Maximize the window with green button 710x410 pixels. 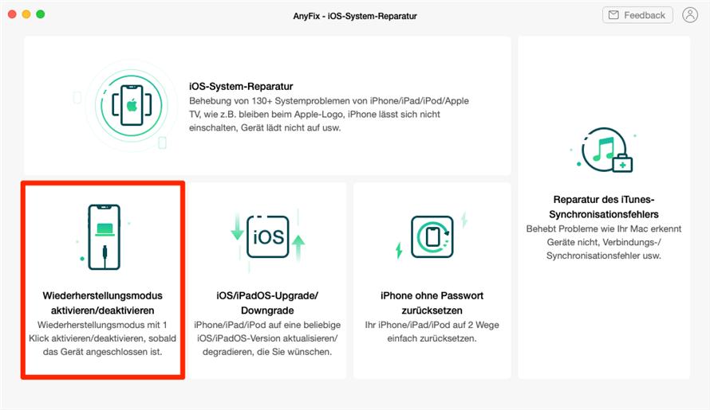tap(41, 14)
